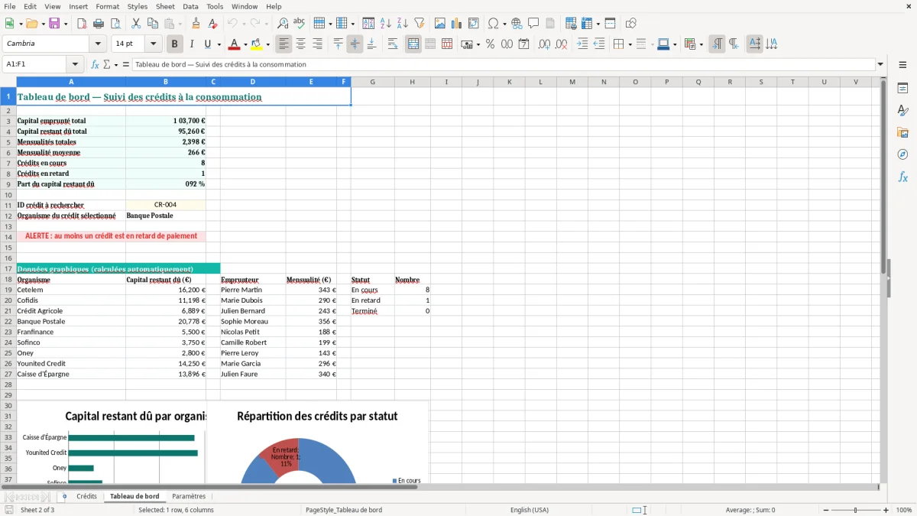Open the Underline style dropdown arrow

pyautogui.click(x=218, y=44)
